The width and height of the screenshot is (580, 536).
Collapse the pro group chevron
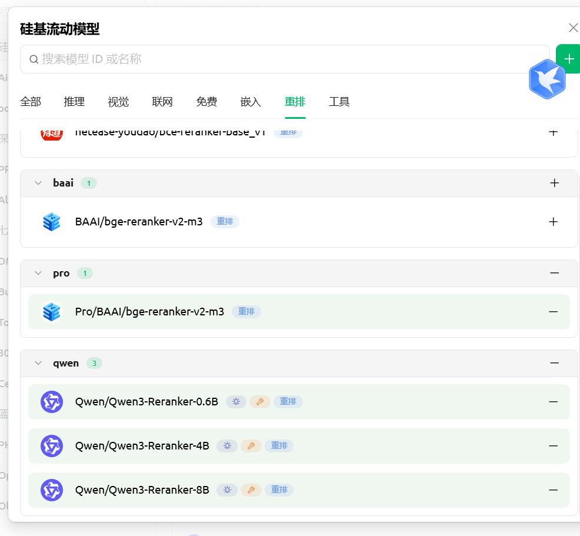tap(38, 273)
